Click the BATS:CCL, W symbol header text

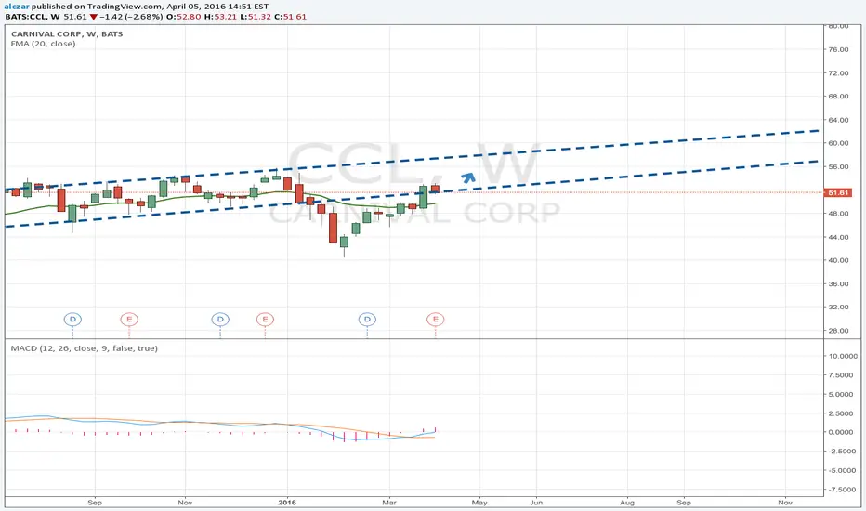[x=33, y=17]
